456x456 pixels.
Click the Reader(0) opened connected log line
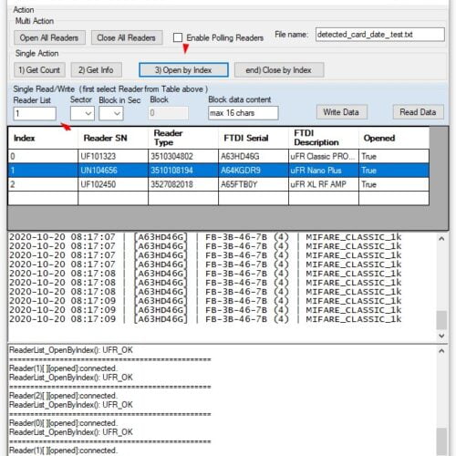click(63, 423)
